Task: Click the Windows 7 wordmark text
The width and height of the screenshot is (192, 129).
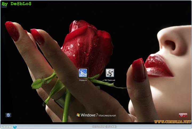Action: [x=89, y=115]
